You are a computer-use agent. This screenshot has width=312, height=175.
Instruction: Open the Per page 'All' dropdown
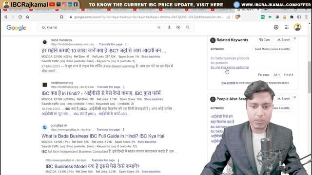(x=277, y=75)
